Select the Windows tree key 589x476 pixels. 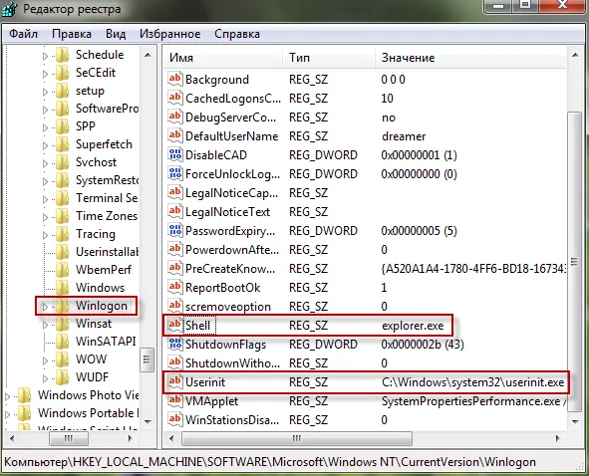(100, 288)
